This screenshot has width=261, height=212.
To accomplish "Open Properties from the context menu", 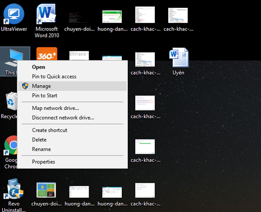I will click(43, 162).
